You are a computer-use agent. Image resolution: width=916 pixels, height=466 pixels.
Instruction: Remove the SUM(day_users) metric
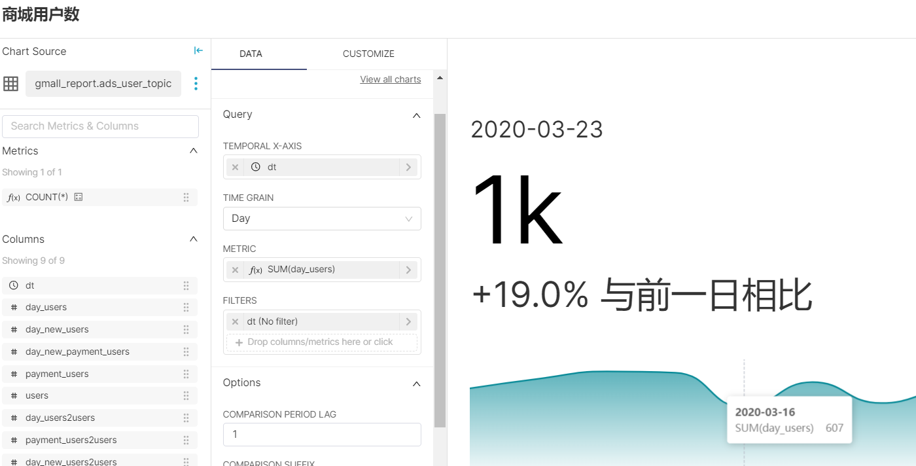[235, 270]
